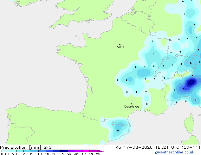Click the legend tick label '10'
The height and width of the screenshot is (155, 201).
tap(40, 154)
